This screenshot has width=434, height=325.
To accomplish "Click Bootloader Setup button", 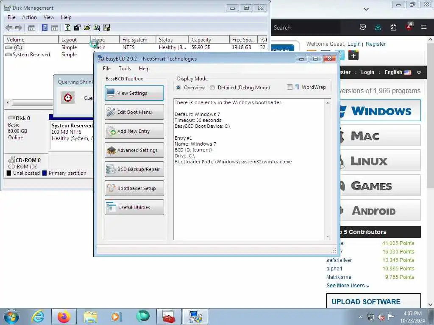I will point(134,188).
